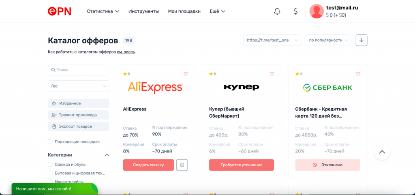The width and height of the screenshot is (415, 195).
Task: Open Экспорт товаров
Action: (78, 126)
